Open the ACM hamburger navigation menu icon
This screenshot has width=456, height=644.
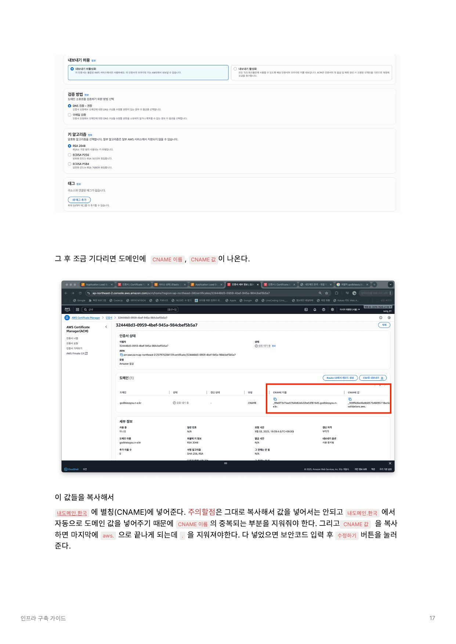pyautogui.click(x=67, y=318)
